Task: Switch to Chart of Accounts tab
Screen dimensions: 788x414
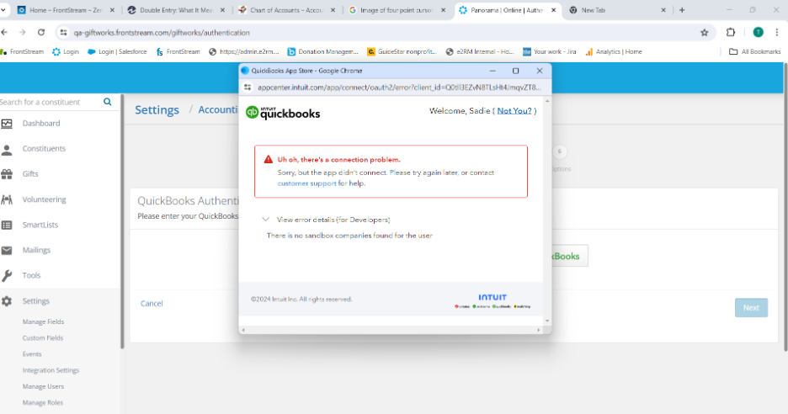Action: tap(286, 10)
